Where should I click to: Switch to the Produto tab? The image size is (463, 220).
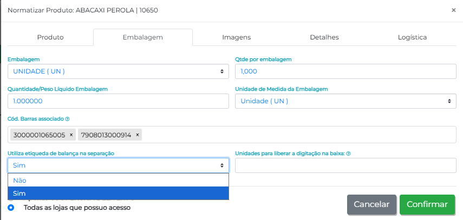click(50, 37)
